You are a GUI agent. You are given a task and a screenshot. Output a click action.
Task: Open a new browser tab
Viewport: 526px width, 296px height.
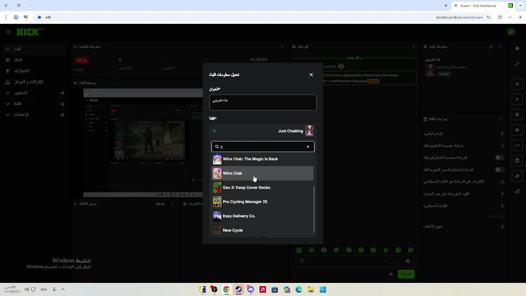coord(446,6)
